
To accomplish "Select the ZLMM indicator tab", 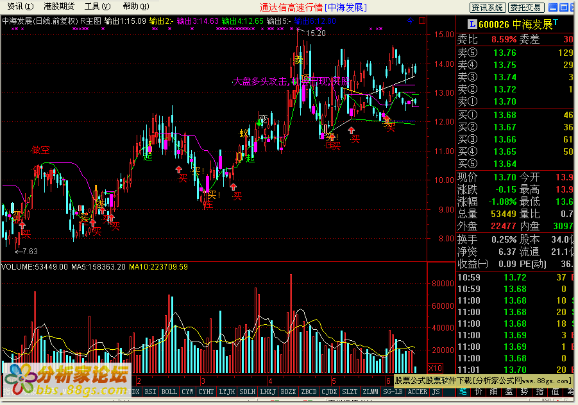I will (370, 392).
